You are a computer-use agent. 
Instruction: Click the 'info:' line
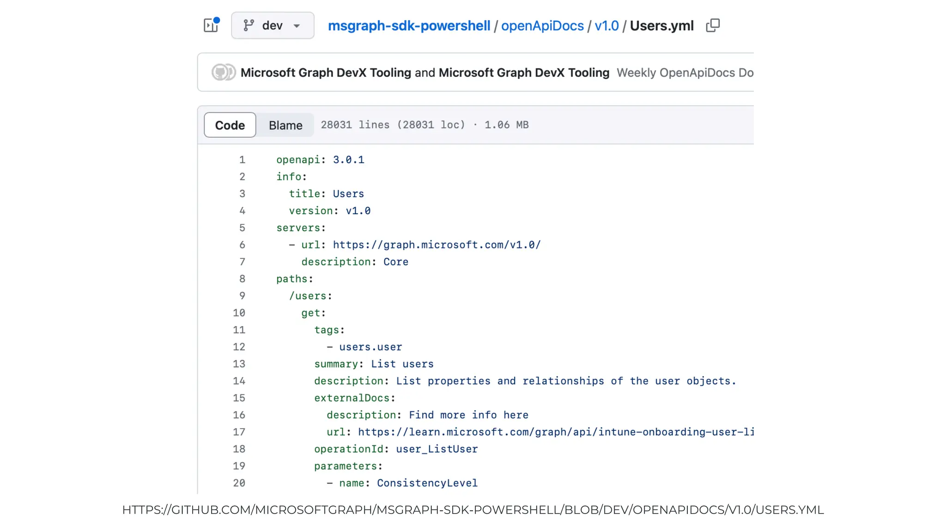(x=291, y=177)
